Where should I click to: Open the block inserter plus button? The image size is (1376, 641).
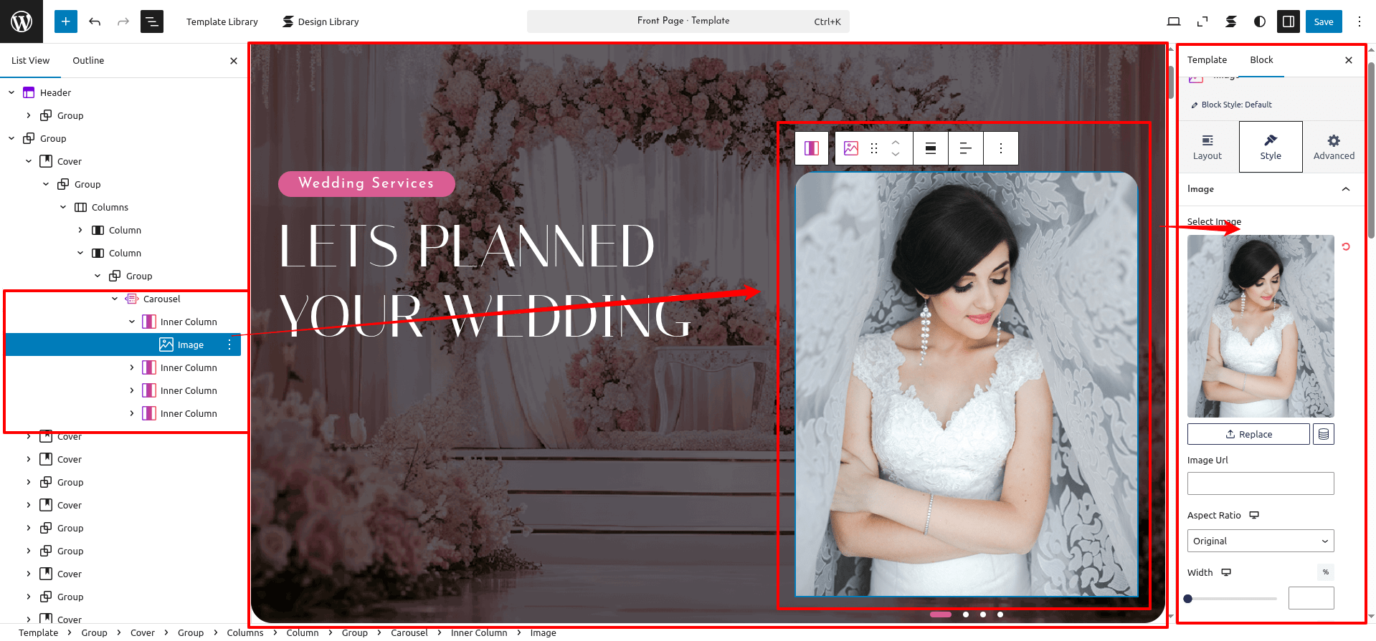pyautogui.click(x=65, y=21)
